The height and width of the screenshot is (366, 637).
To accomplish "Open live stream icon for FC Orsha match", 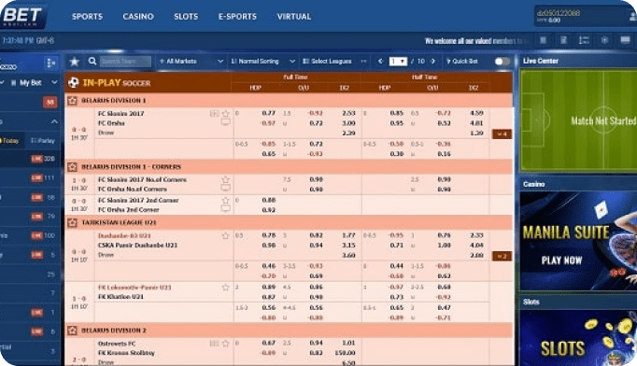I will coord(225,122).
